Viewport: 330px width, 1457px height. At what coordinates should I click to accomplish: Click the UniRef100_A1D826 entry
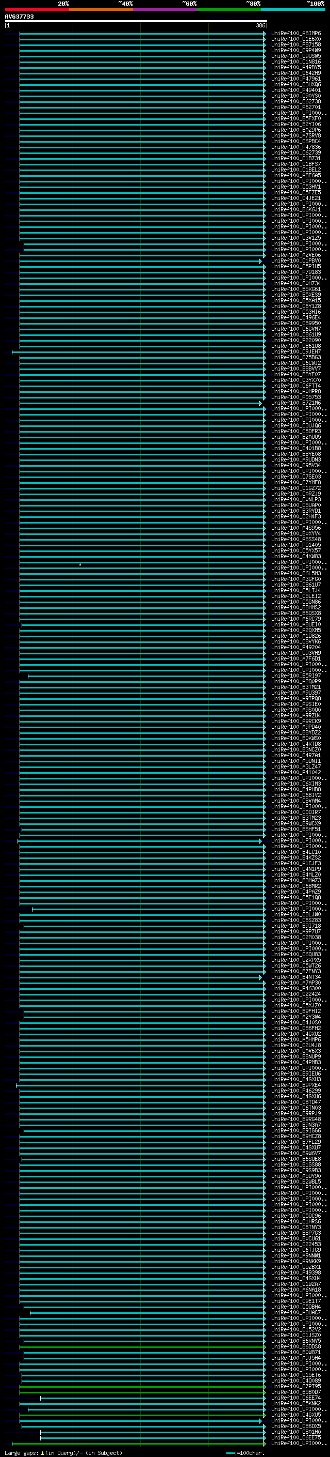[x=296, y=636]
